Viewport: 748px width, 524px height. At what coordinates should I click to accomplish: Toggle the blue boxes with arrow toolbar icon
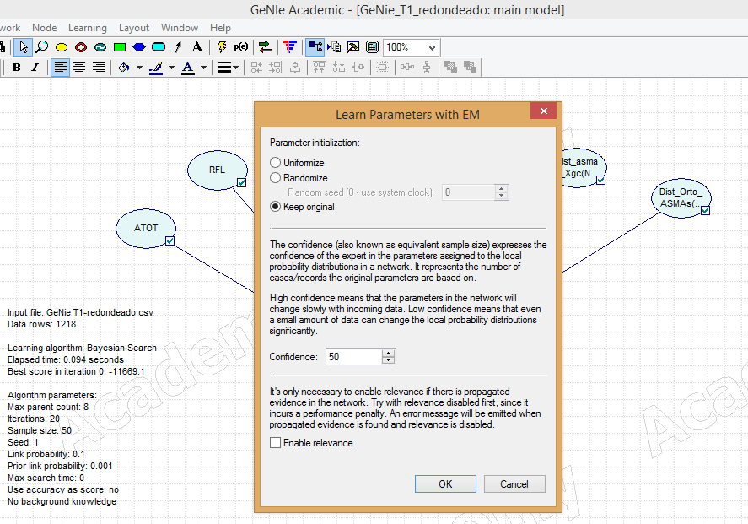tap(315, 47)
